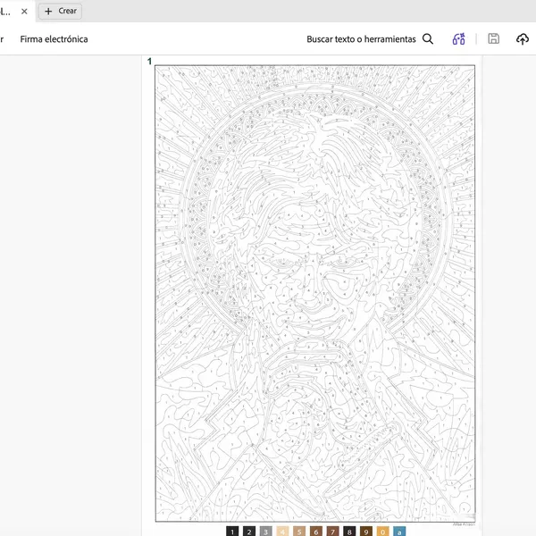
Task: Click the magnifying glass search icon
Action: (x=428, y=39)
